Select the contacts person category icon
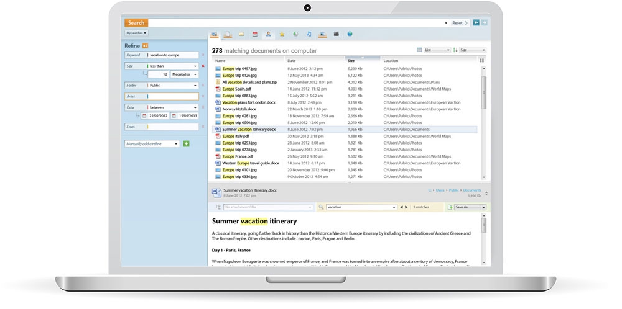The image size is (622, 309). (x=268, y=34)
